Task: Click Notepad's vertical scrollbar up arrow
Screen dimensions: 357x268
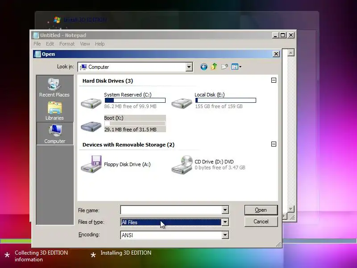Action: click(291, 53)
